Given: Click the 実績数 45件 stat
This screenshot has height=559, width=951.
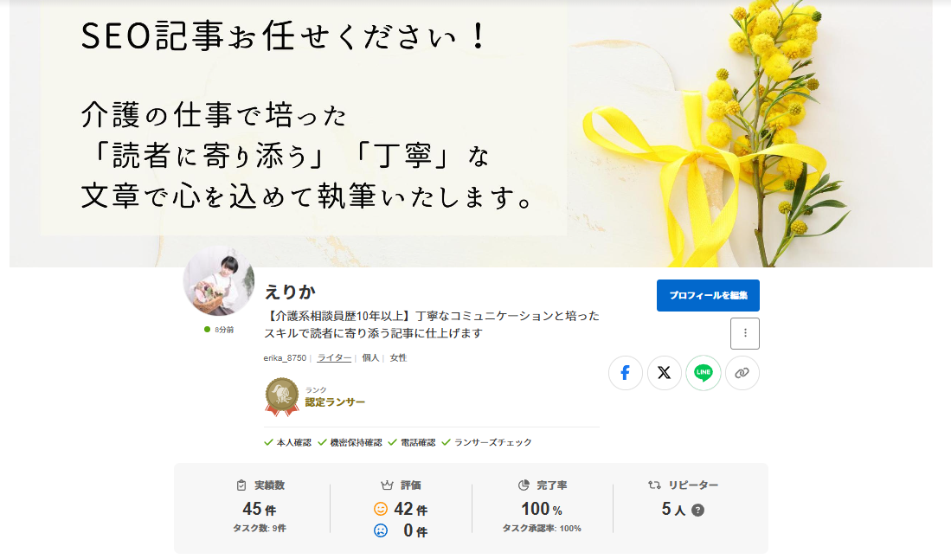Looking at the screenshot, I should [260, 509].
